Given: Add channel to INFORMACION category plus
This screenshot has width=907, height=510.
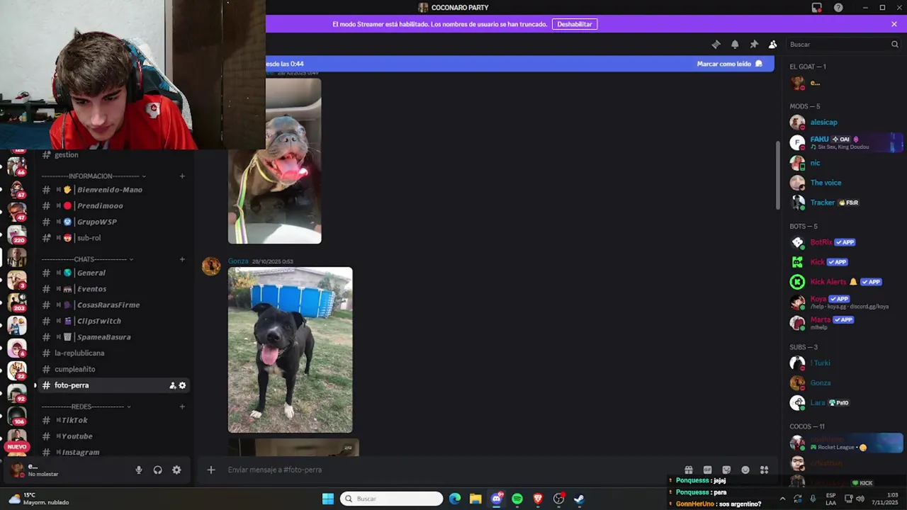Looking at the screenshot, I should pyautogui.click(x=182, y=176).
